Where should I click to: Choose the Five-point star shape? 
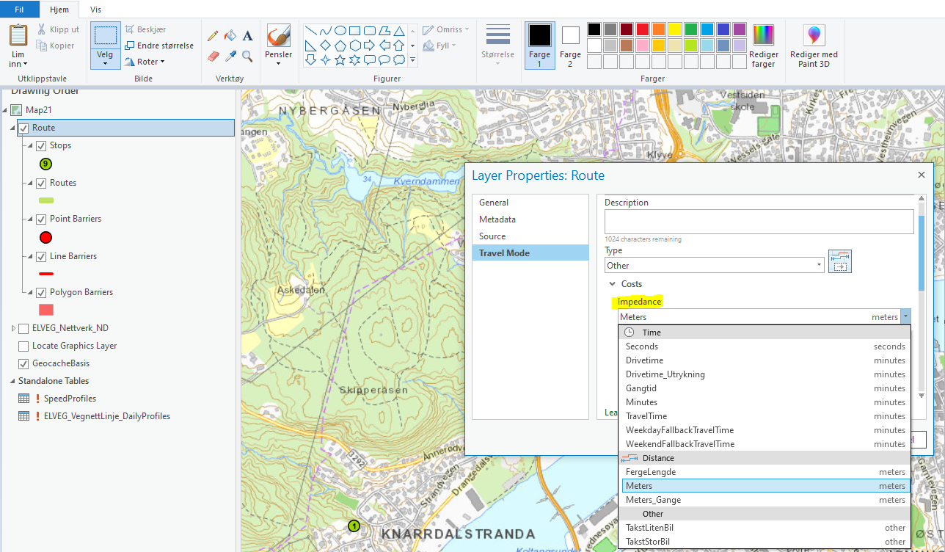[x=340, y=60]
